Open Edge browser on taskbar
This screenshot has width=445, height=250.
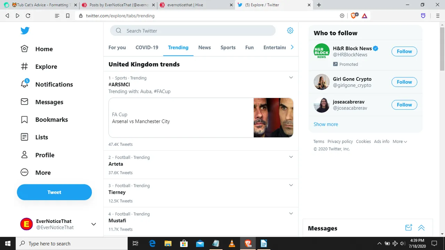pyautogui.click(x=152, y=243)
